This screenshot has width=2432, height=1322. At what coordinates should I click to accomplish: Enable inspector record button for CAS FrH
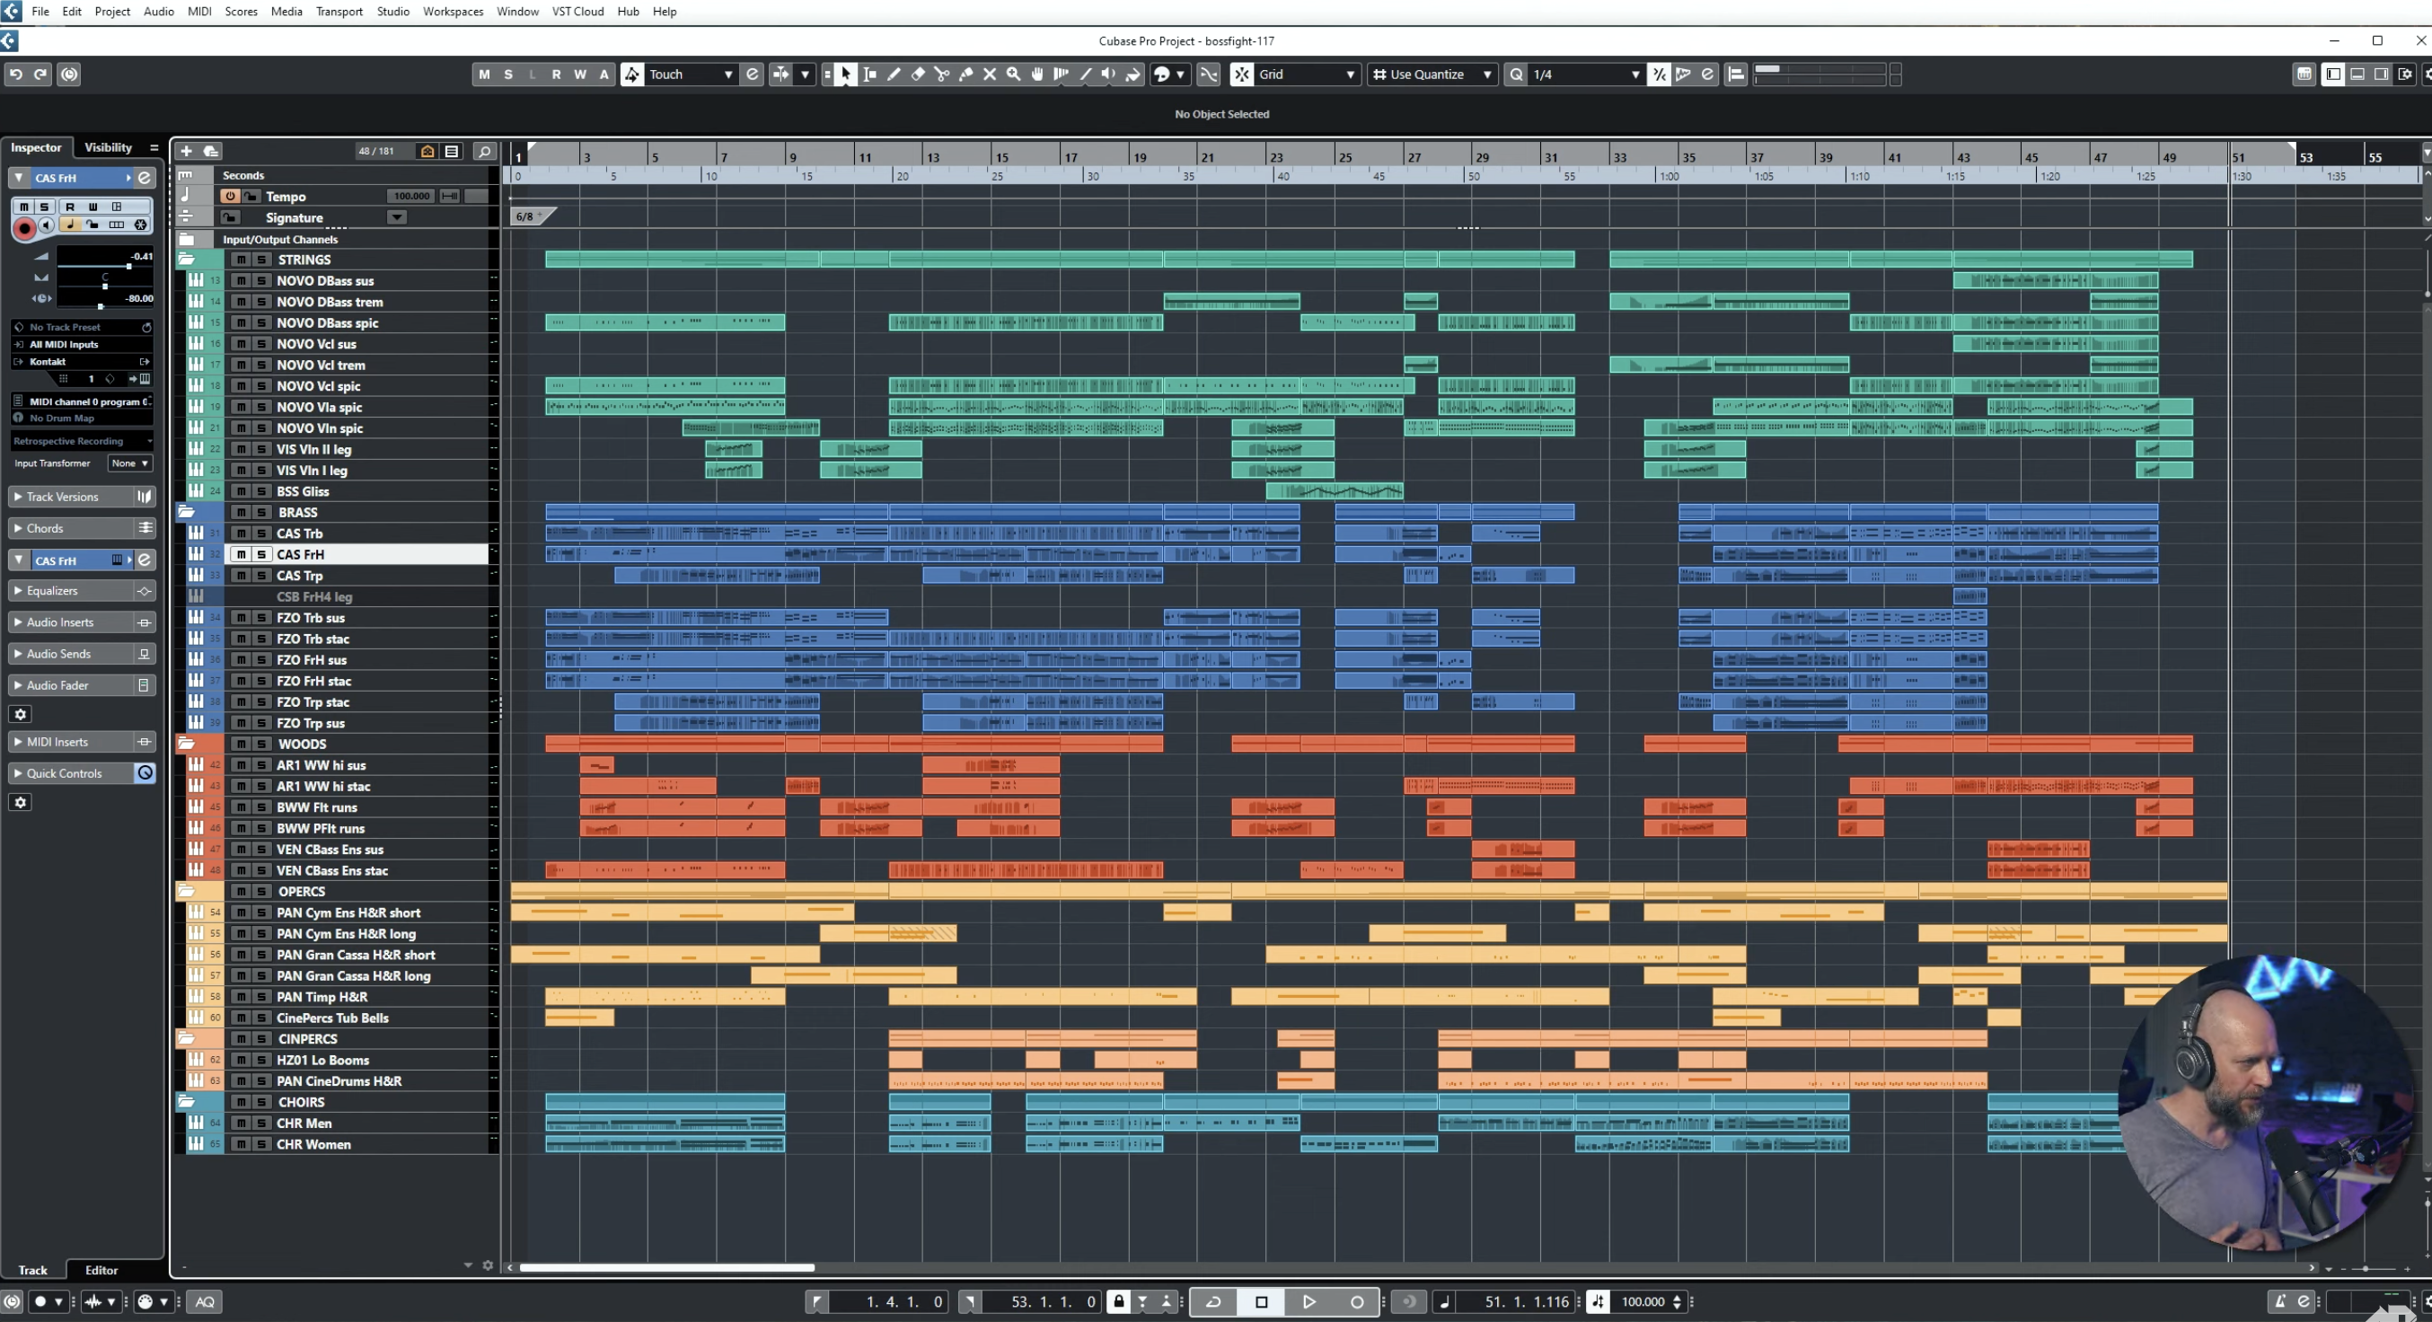[24, 227]
